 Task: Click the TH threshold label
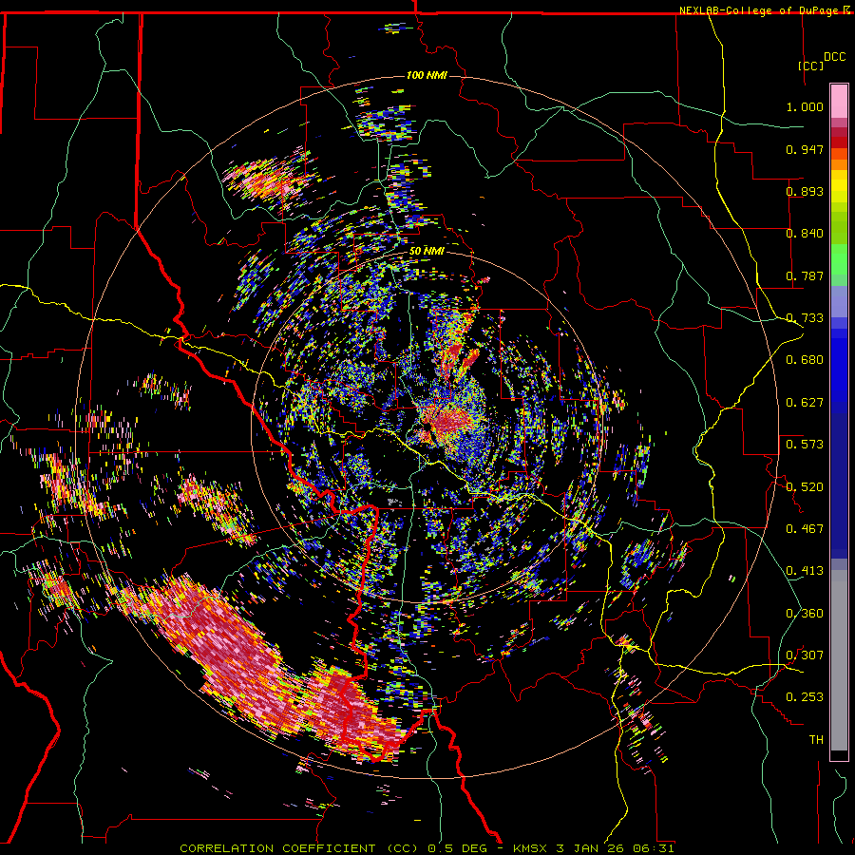(816, 739)
